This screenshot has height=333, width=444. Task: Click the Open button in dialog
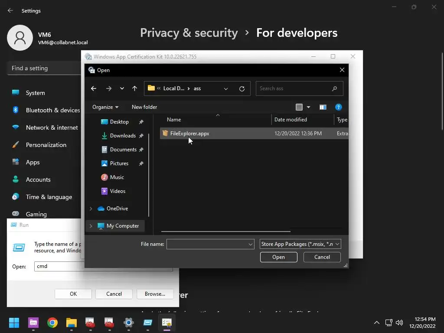click(x=279, y=257)
